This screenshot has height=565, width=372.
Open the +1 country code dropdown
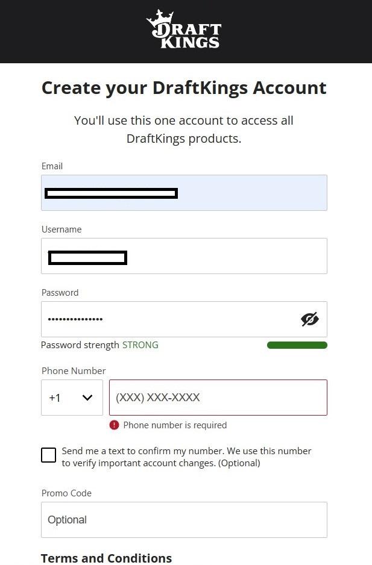[x=72, y=398]
